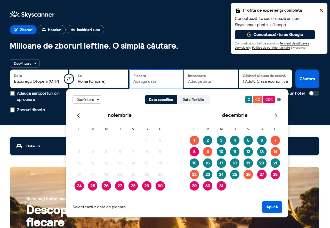330x228 pixels.
Task: Click the bed icon in Hoteluri card
Action: point(19,146)
